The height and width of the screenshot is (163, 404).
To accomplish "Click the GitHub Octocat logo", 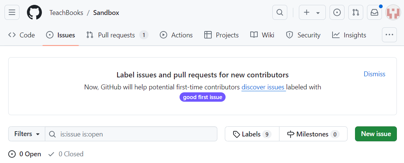I will click(34, 12).
